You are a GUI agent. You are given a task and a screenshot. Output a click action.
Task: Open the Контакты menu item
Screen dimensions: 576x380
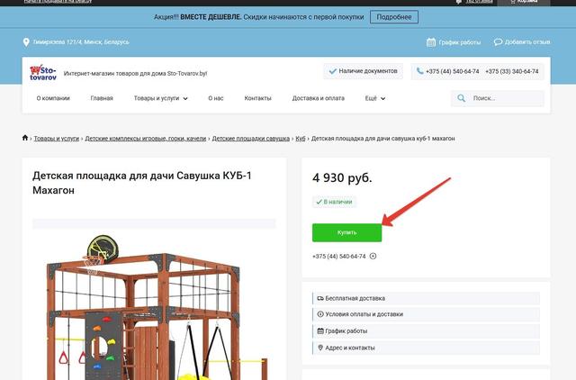pos(258,98)
